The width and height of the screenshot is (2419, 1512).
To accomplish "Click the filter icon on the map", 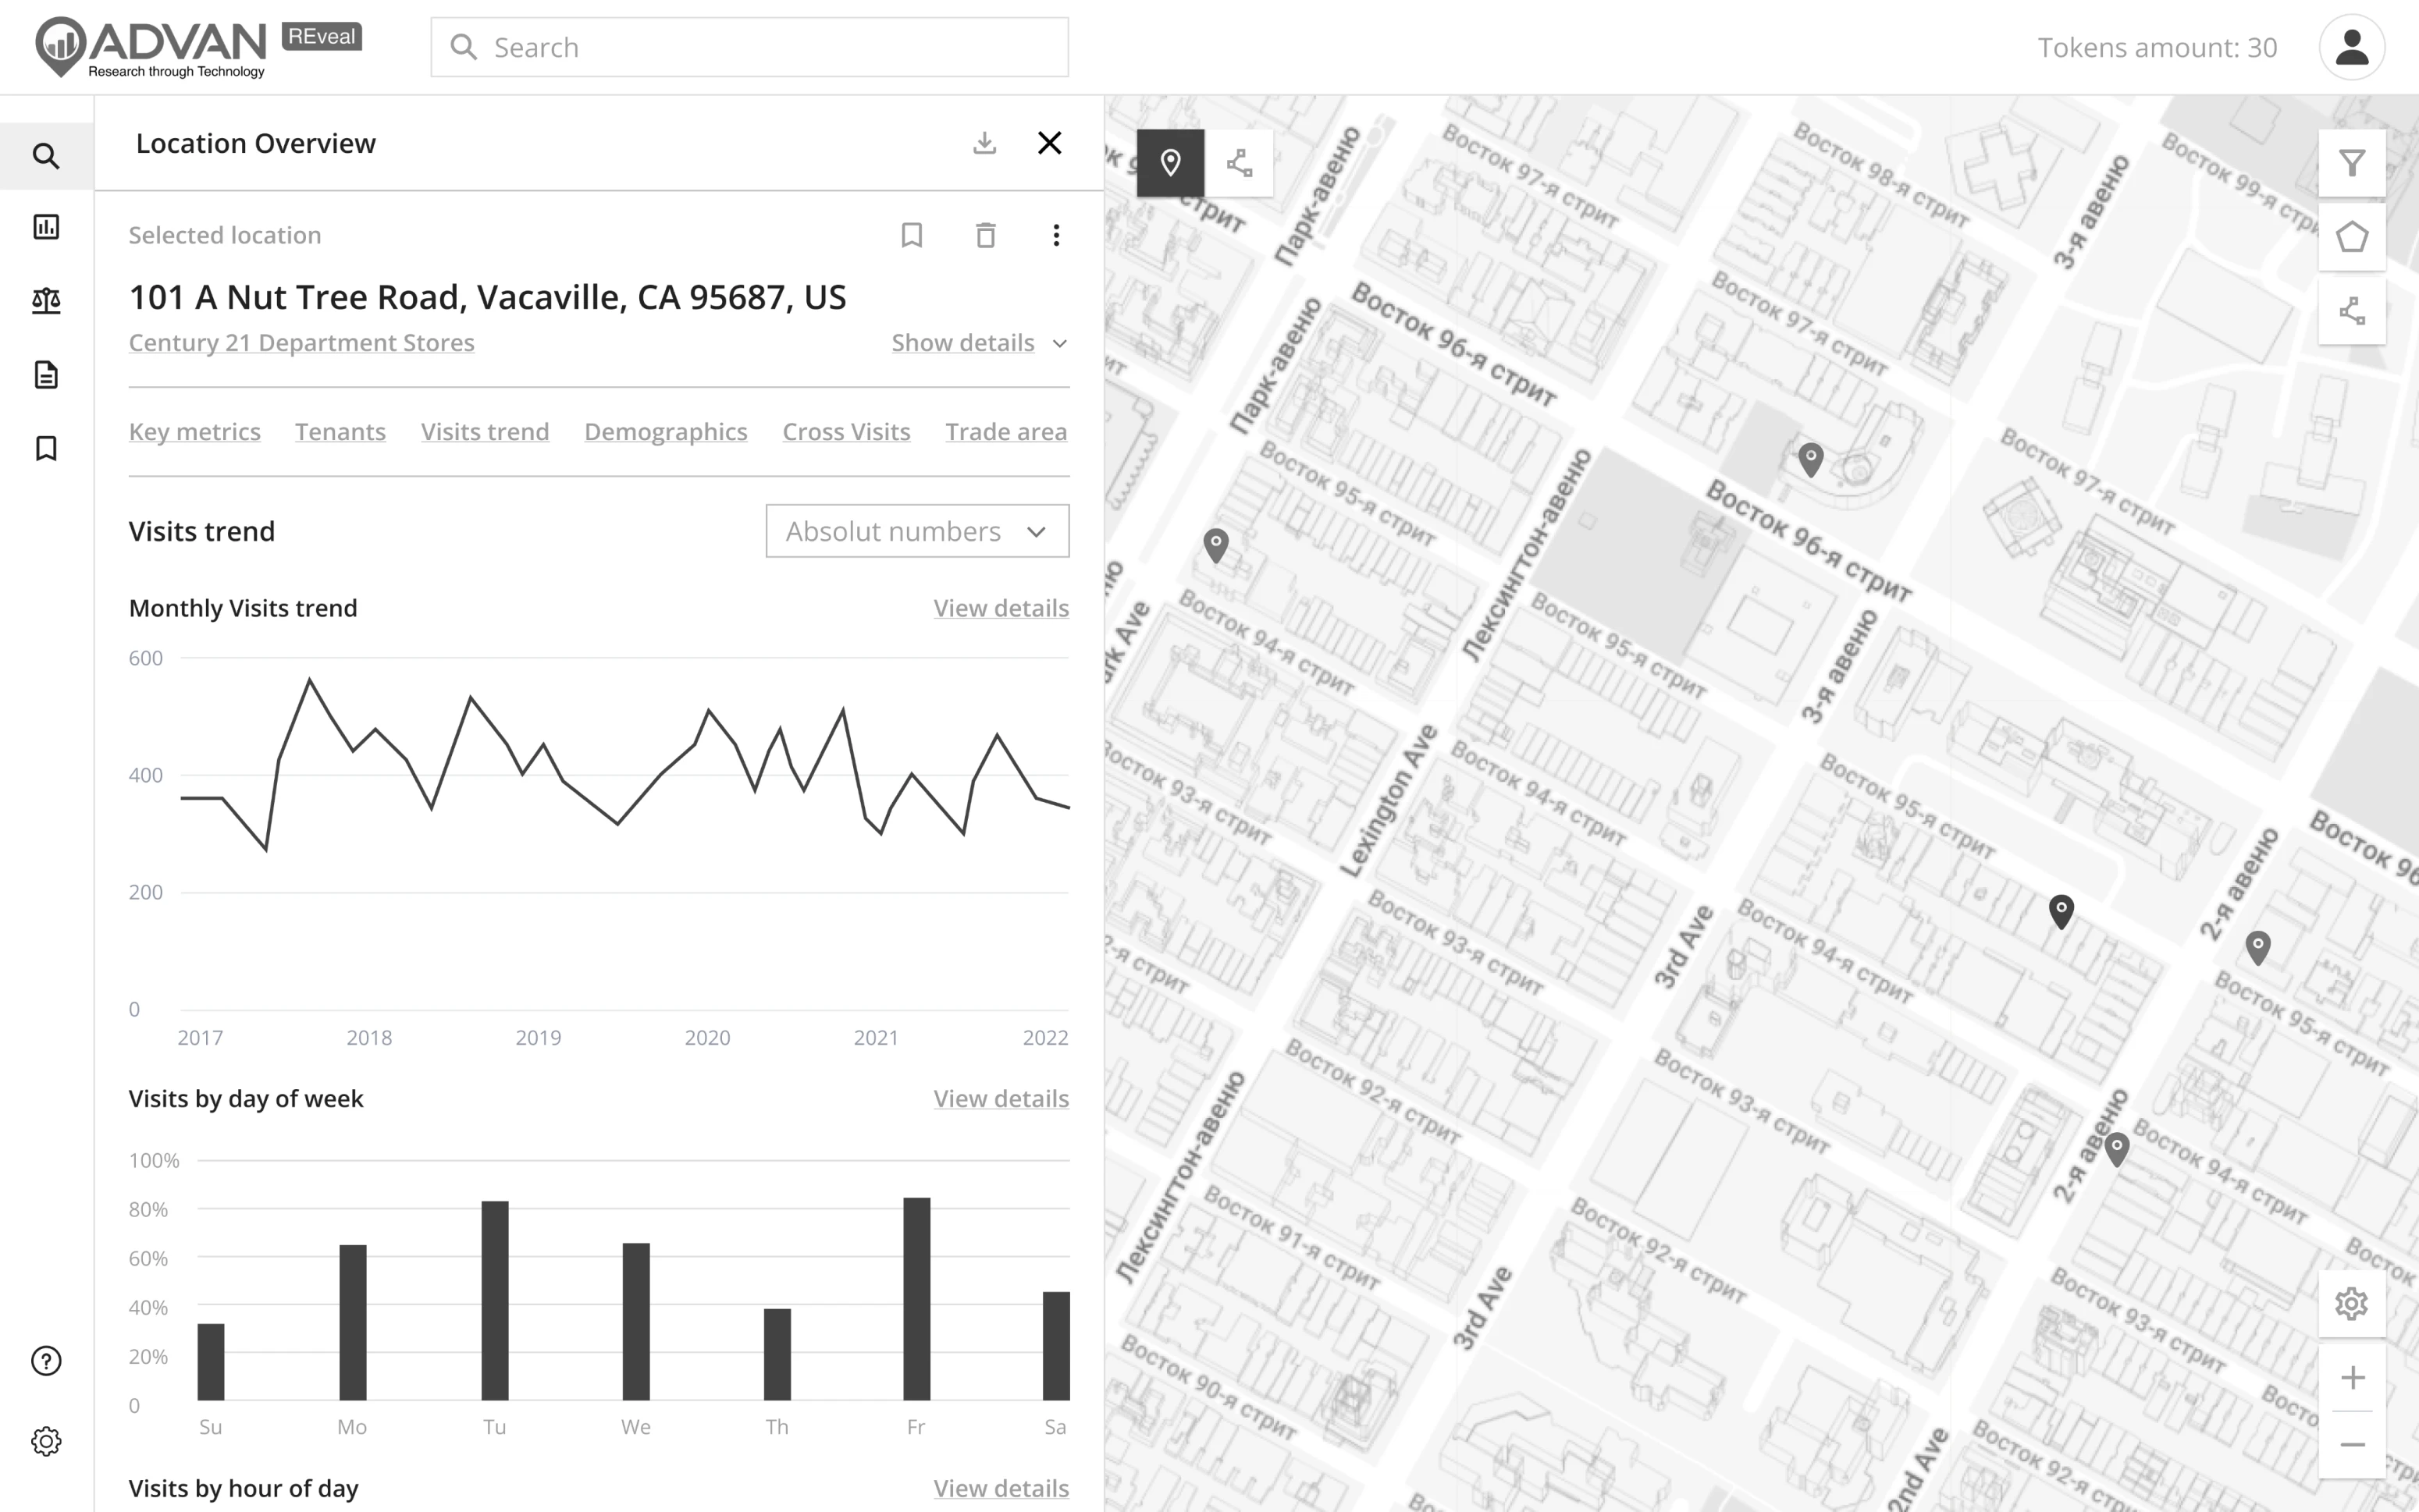I will click(x=2352, y=162).
